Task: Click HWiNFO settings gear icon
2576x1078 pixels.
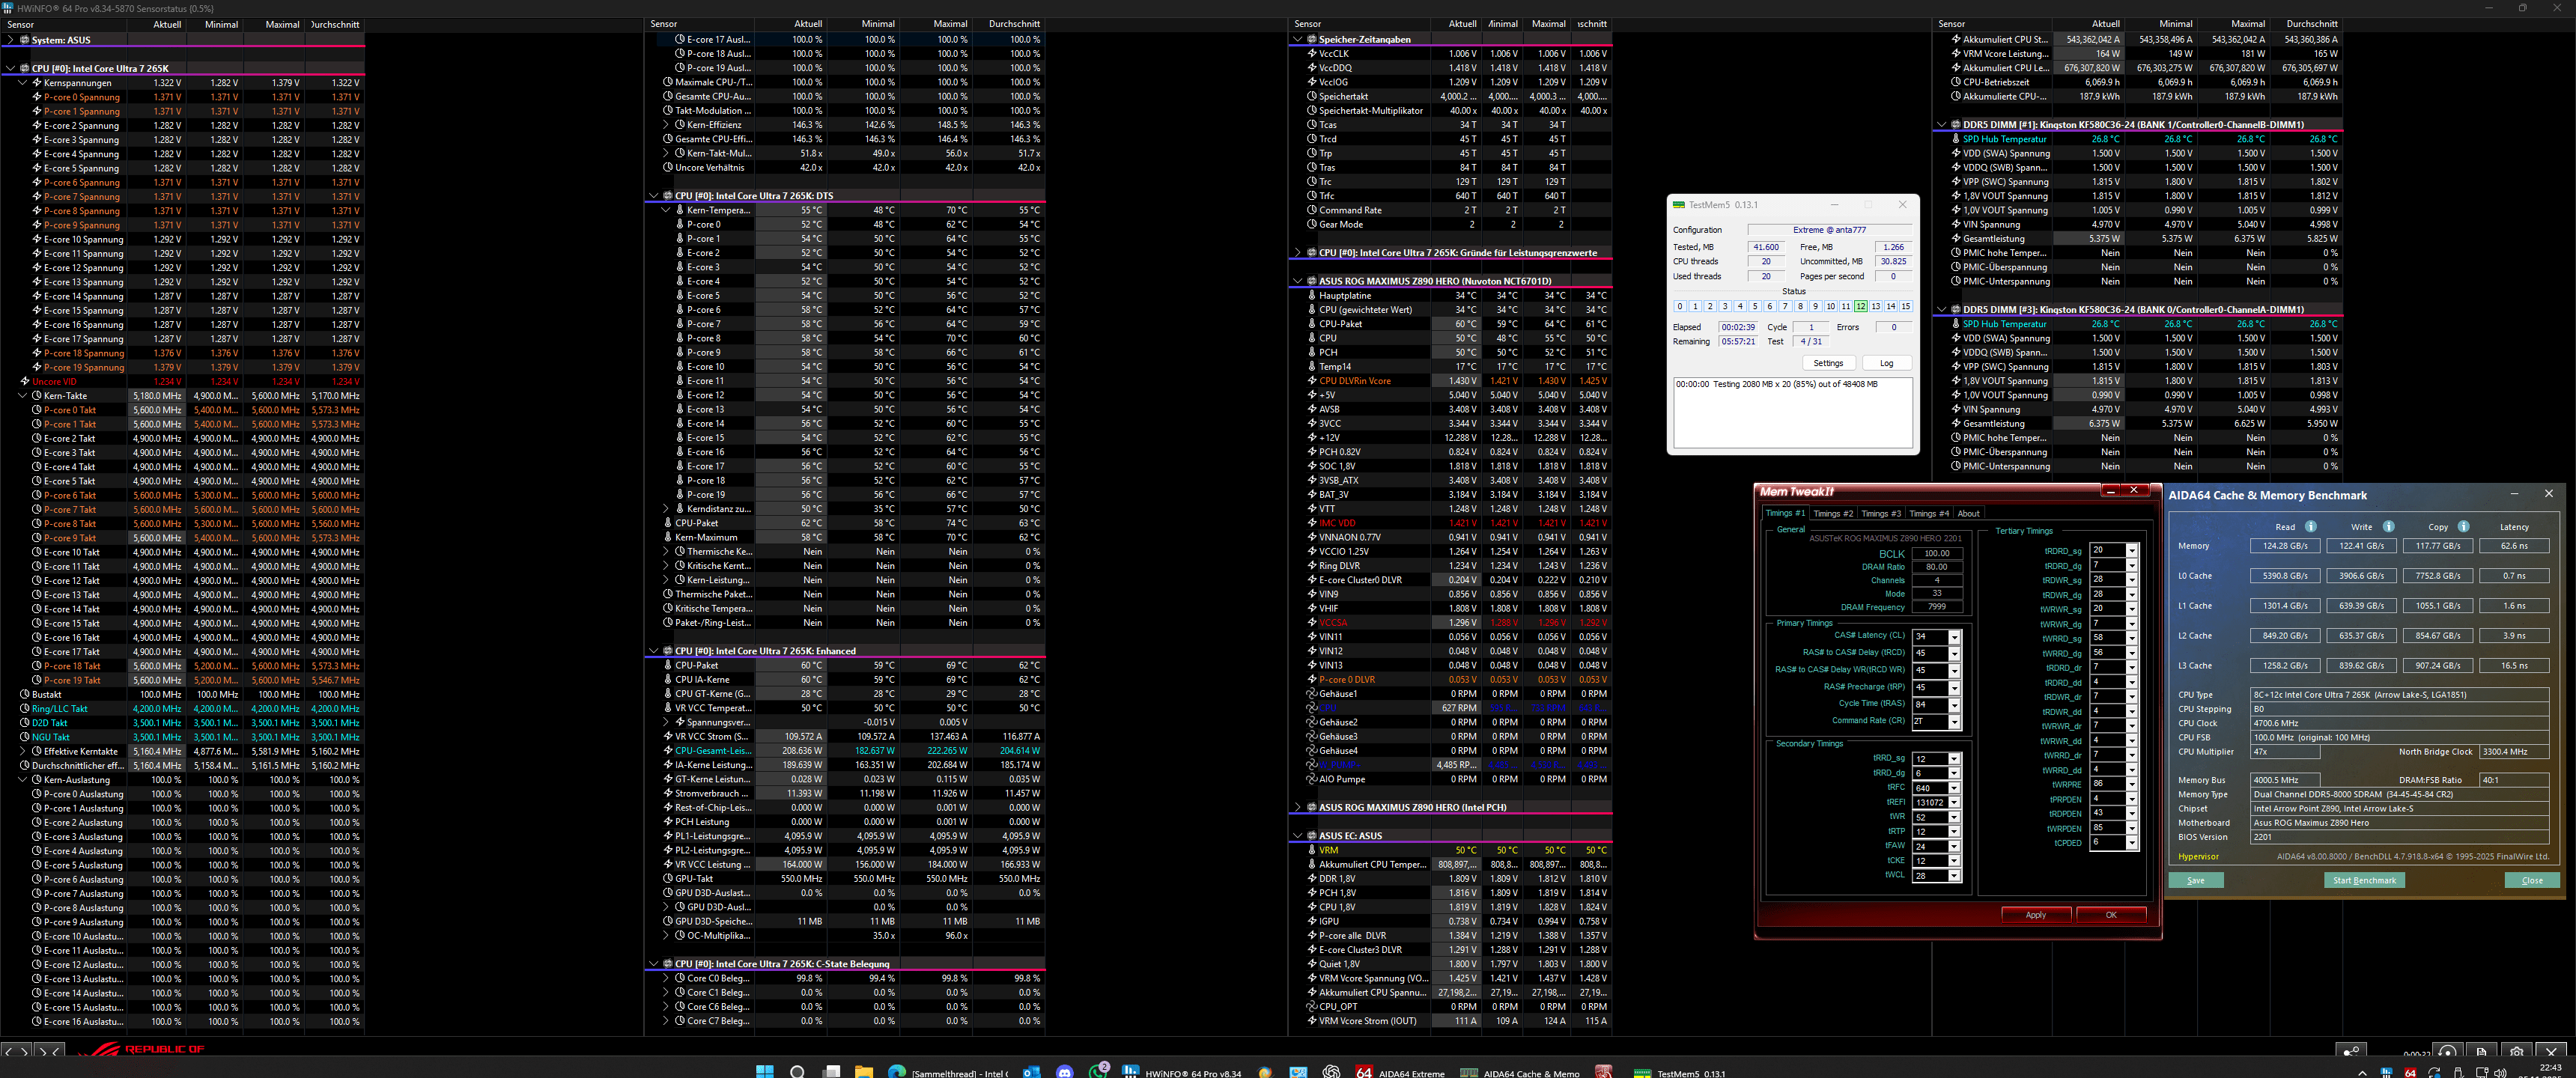Action: [x=2516, y=1052]
